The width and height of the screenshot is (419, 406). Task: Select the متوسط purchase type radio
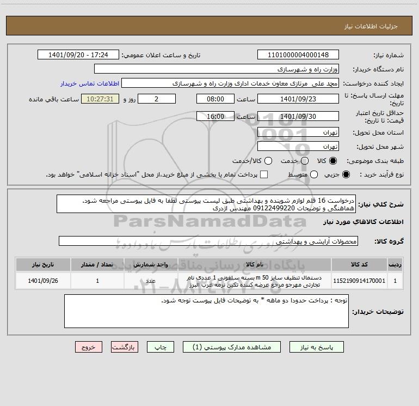[314, 174]
